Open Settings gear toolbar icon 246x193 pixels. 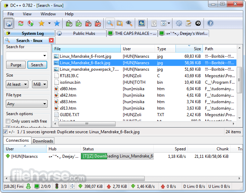pos(179,24)
